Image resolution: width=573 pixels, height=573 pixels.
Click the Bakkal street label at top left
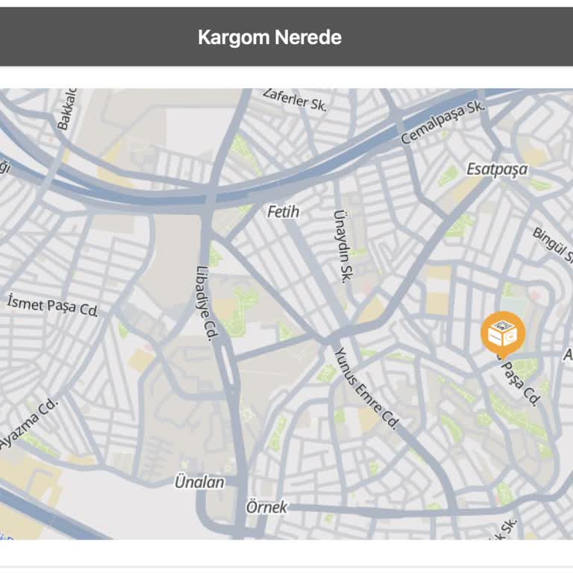coord(67,109)
